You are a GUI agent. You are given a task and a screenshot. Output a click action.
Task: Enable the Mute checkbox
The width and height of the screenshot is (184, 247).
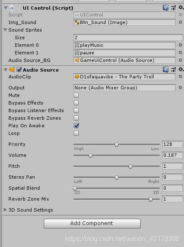click(x=76, y=95)
